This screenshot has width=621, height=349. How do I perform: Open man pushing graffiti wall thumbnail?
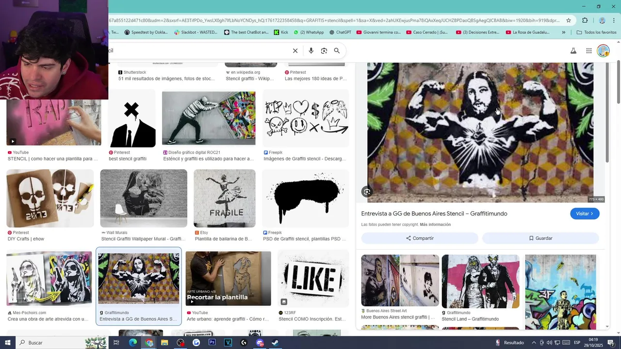pyautogui.click(x=209, y=119)
